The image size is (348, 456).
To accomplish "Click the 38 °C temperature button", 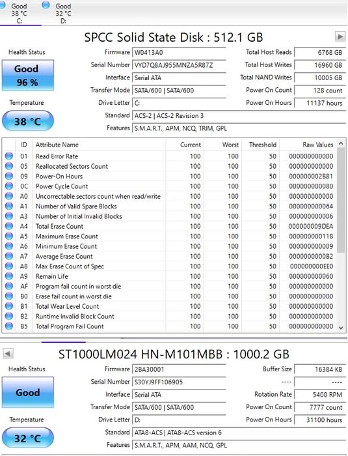I will (27, 121).
